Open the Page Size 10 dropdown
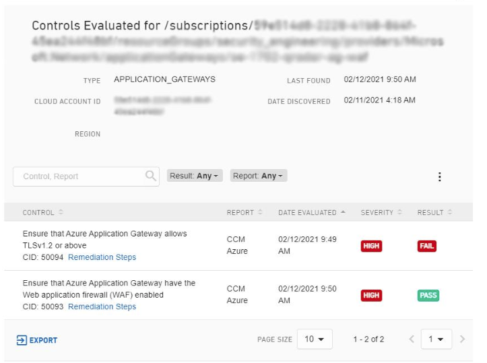This screenshot has width=487, height=363. pyautogui.click(x=315, y=339)
